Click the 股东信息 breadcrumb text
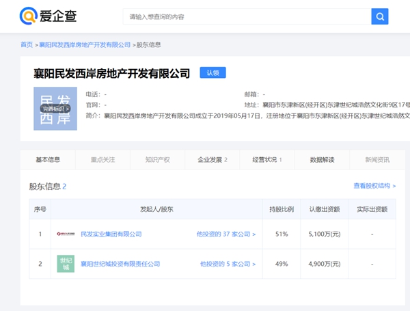Viewport: 410px width, 311px height. coord(148,44)
